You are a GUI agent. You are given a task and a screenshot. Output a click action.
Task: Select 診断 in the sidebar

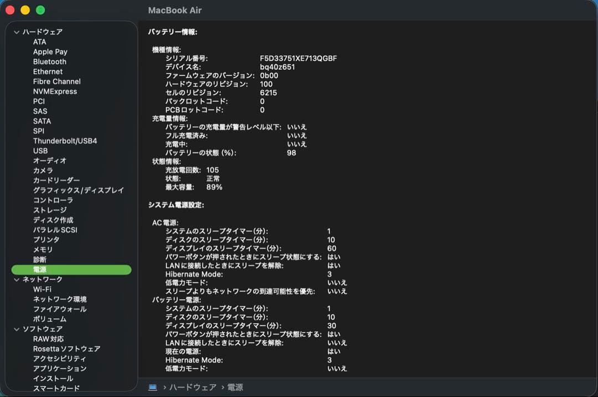tap(40, 260)
